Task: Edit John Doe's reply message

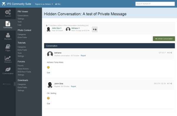Action: [x=48, y=104]
